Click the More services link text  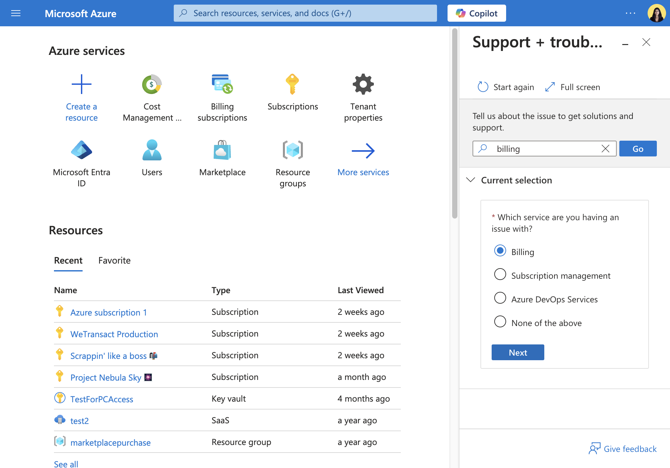(x=363, y=172)
